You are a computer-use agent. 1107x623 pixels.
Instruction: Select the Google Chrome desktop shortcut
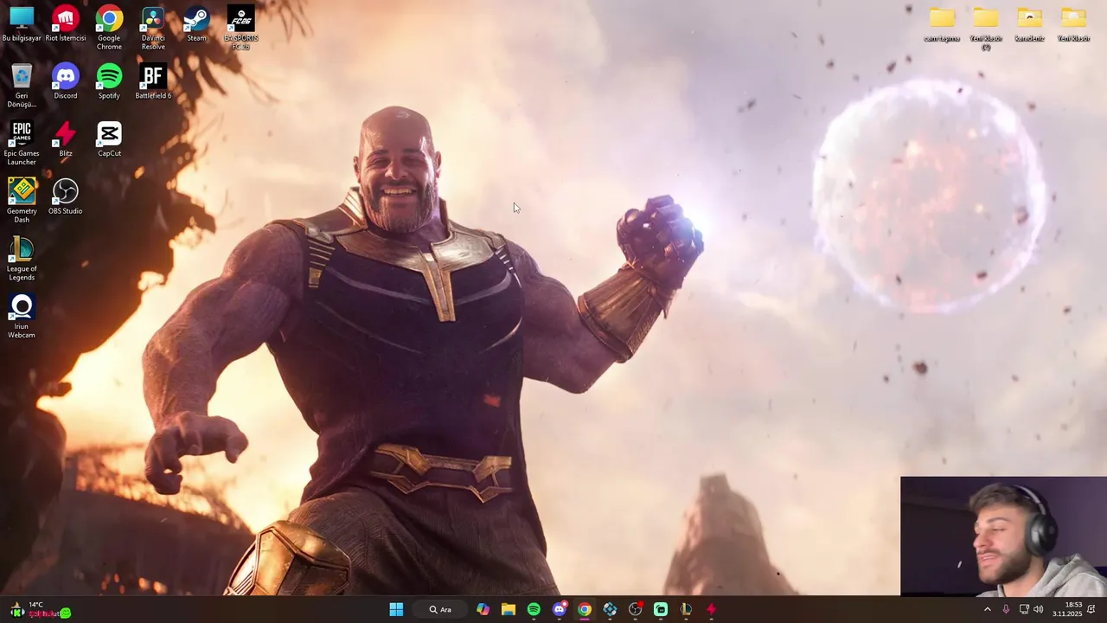109,29
